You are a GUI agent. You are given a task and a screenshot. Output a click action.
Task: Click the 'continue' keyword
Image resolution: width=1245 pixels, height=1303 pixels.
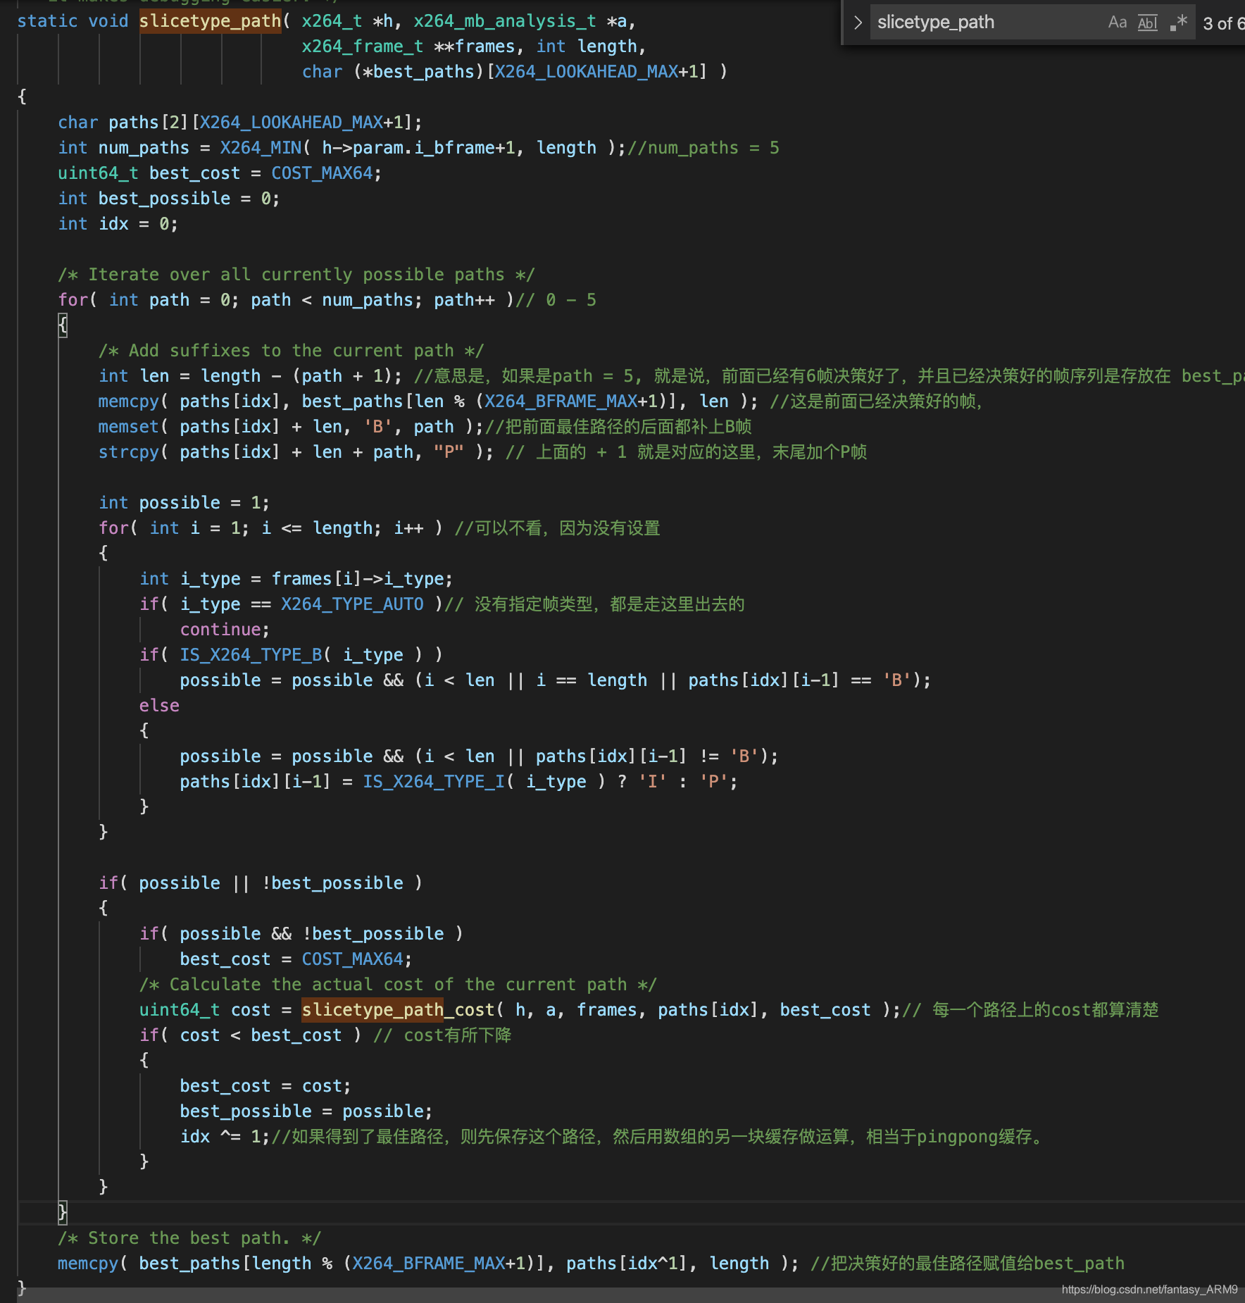coord(220,630)
